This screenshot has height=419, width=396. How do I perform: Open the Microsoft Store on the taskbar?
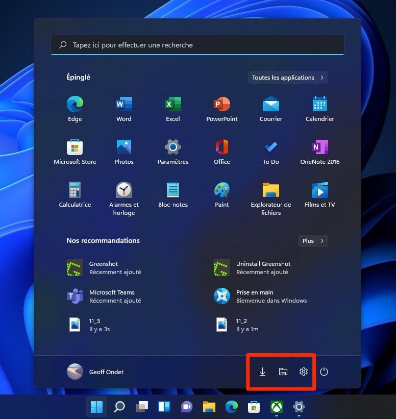(x=254, y=407)
